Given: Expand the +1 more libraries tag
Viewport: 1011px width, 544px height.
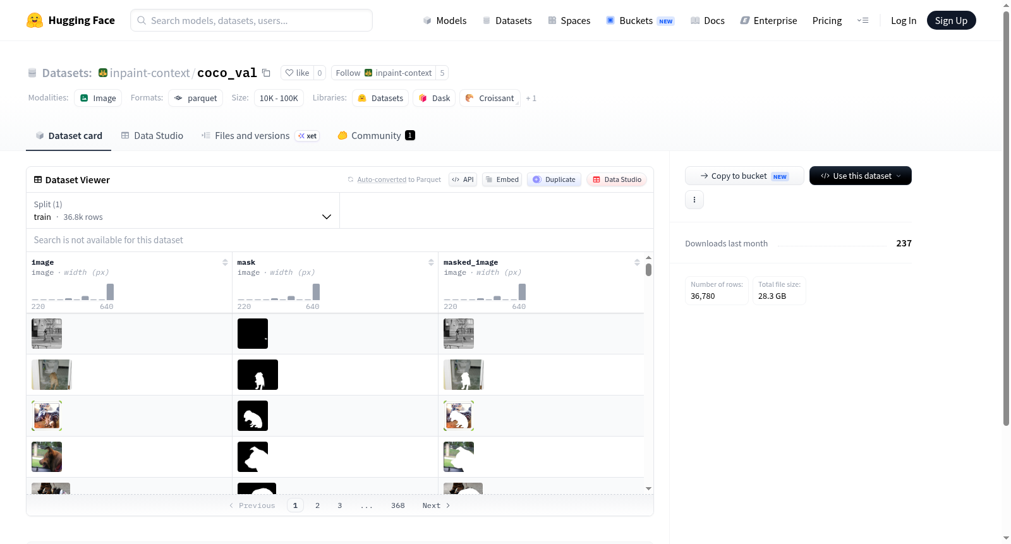Looking at the screenshot, I should pyautogui.click(x=531, y=99).
